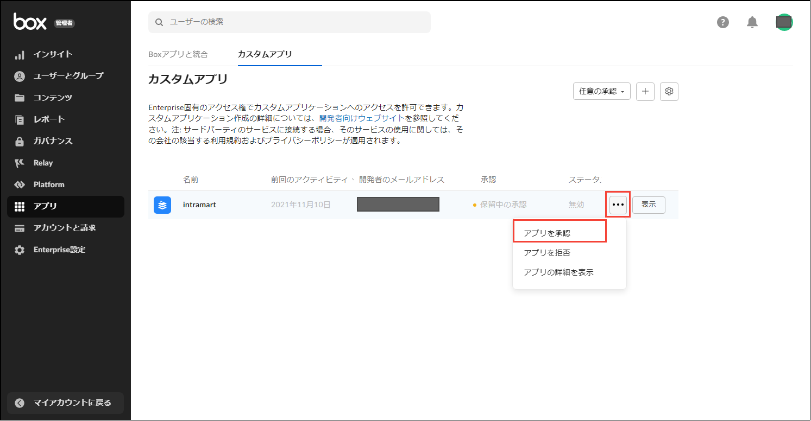This screenshot has width=811, height=421.
Task: Click the help question mark icon
Action: click(722, 22)
